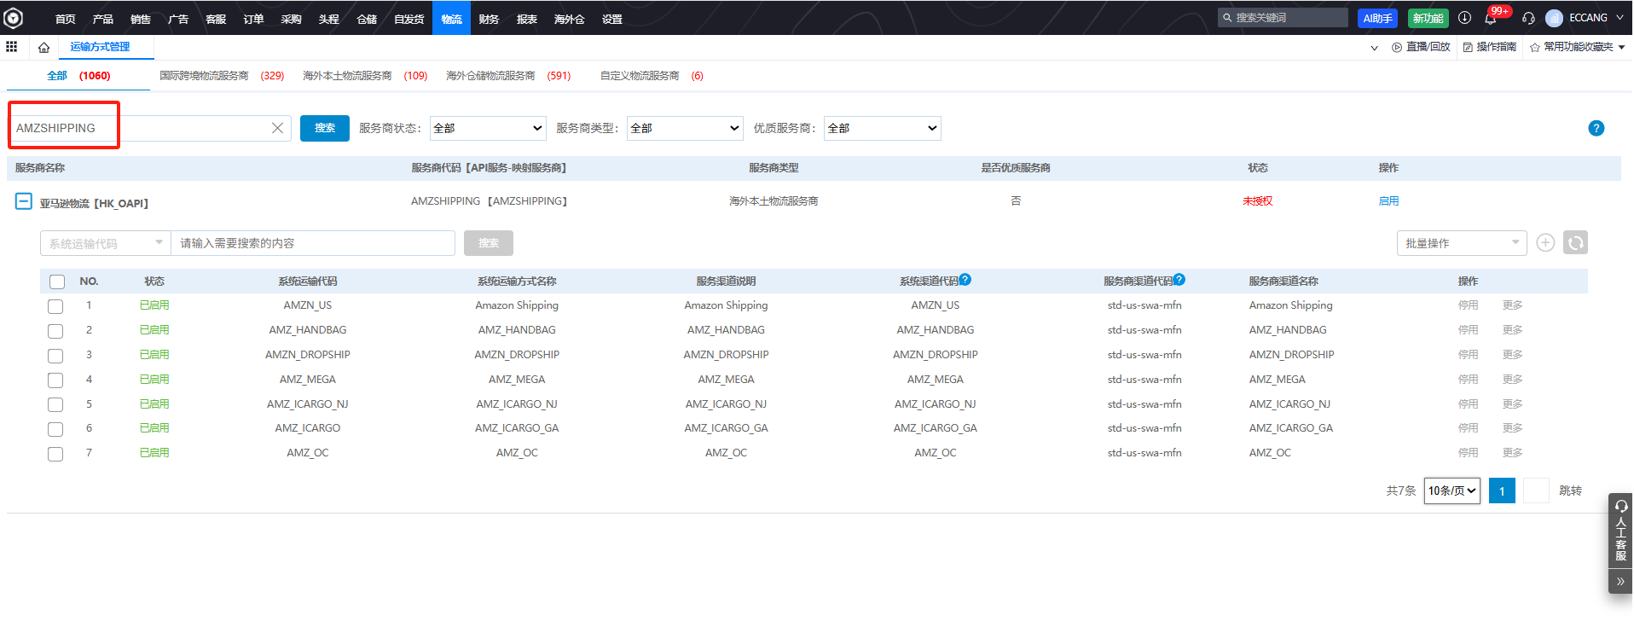Check the row 6 AMZ_ICARGO checkbox
This screenshot has height=627, width=1634.
tap(55, 429)
